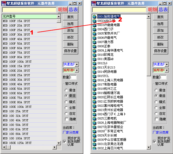Click the icon next to 0004西门子

click(94, 29)
